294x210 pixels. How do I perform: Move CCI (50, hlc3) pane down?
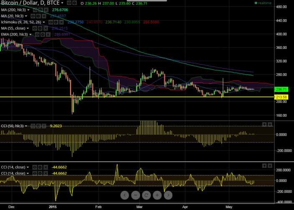click(270, 124)
